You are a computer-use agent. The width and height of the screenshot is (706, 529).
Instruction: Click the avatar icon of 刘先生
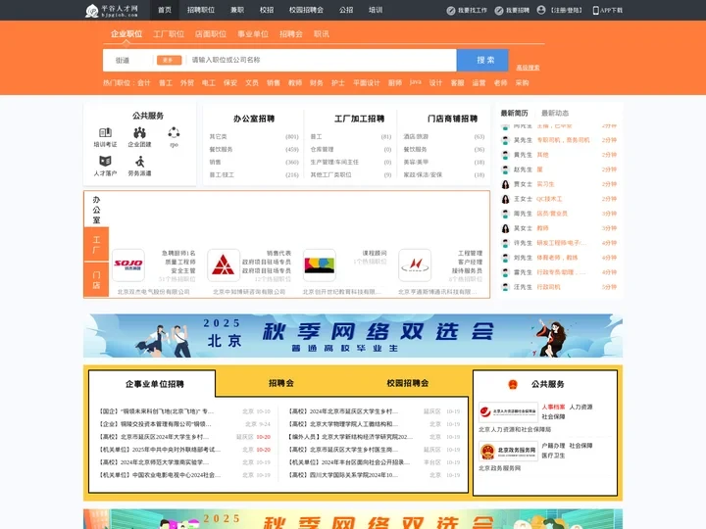[506, 258]
